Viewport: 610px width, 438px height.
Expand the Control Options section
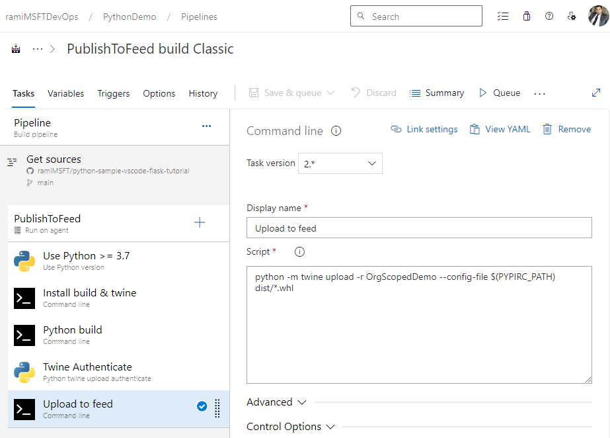coord(291,427)
